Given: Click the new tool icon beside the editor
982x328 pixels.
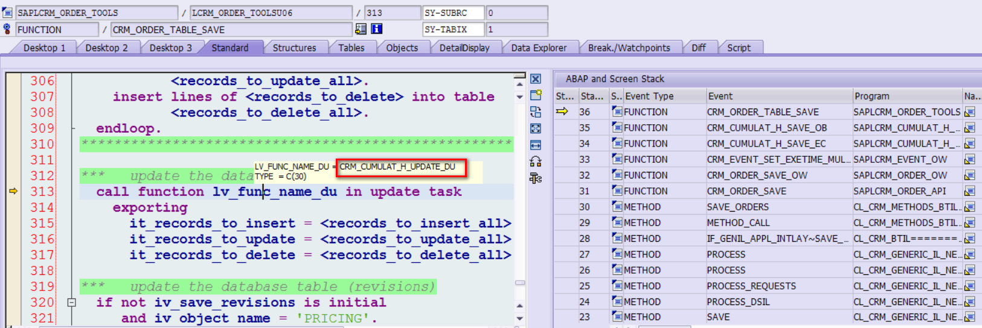Looking at the screenshot, I should pyautogui.click(x=536, y=95).
